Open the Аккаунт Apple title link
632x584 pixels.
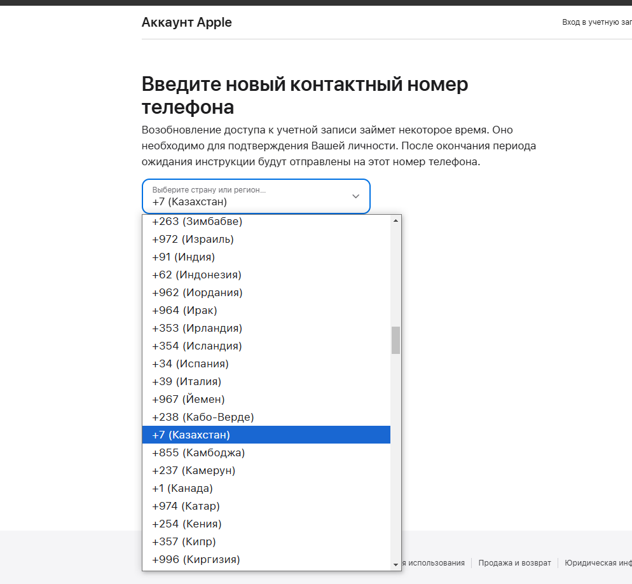(x=187, y=22)
